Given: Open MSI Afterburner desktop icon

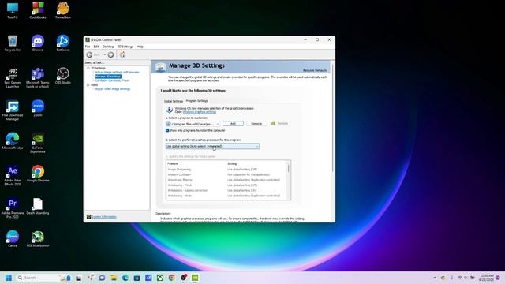Looking at the screenshot, I should click(38, 238).
